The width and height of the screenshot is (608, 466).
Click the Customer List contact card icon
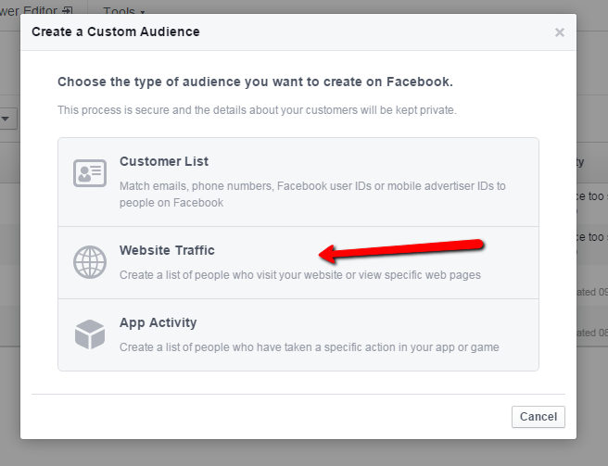[x=90, y=173]
